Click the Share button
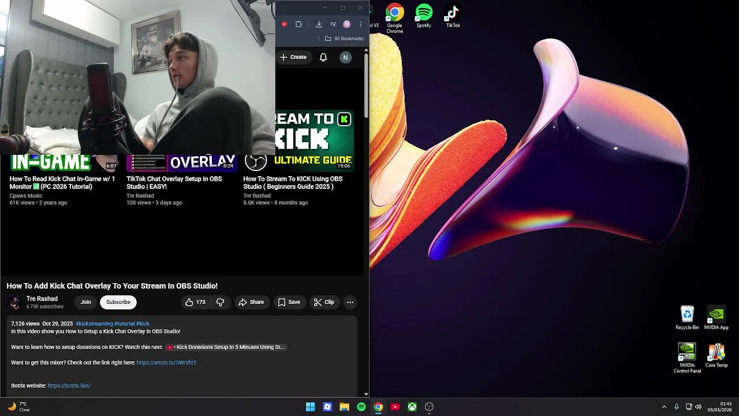 (x=251, y=302)
